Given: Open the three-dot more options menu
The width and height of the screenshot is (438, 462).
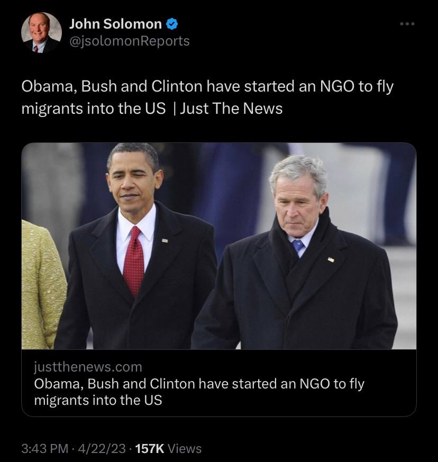Looking at the screenshot, I should tap(407, 24).
